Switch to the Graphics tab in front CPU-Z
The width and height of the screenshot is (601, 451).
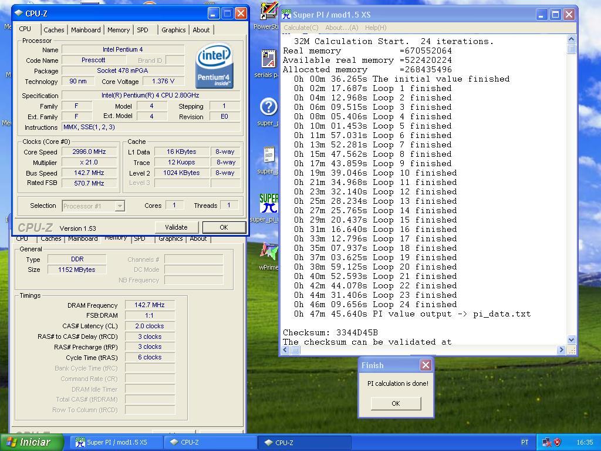[x=173, y=30]
